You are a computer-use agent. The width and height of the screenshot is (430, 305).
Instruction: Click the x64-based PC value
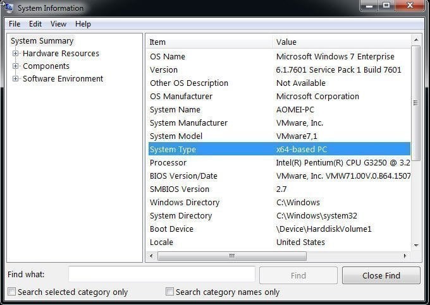tap(302, 149)
